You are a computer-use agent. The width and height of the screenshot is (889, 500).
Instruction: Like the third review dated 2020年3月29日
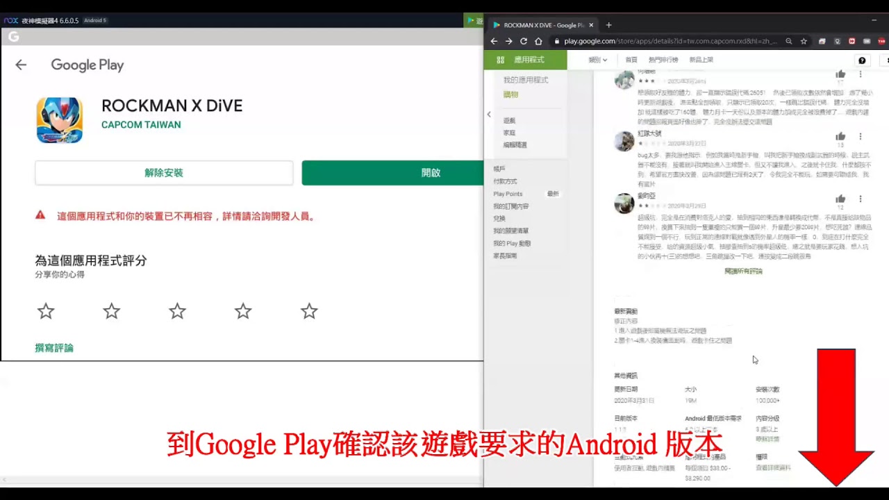840,199
